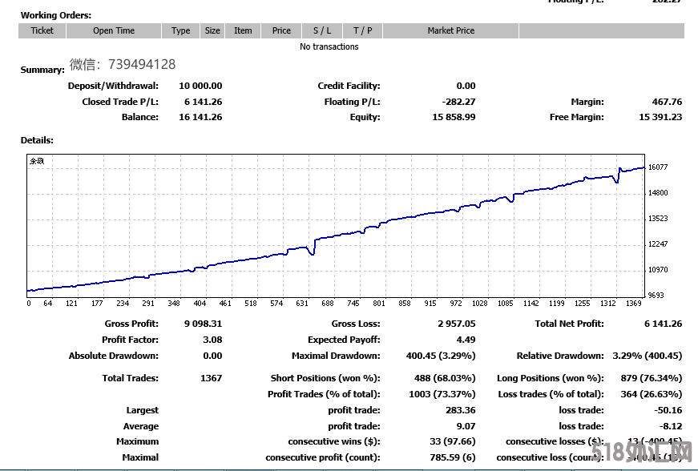Select the Free Margin value 15 391.23
698x471 pixels.
[x=660, y=117]
